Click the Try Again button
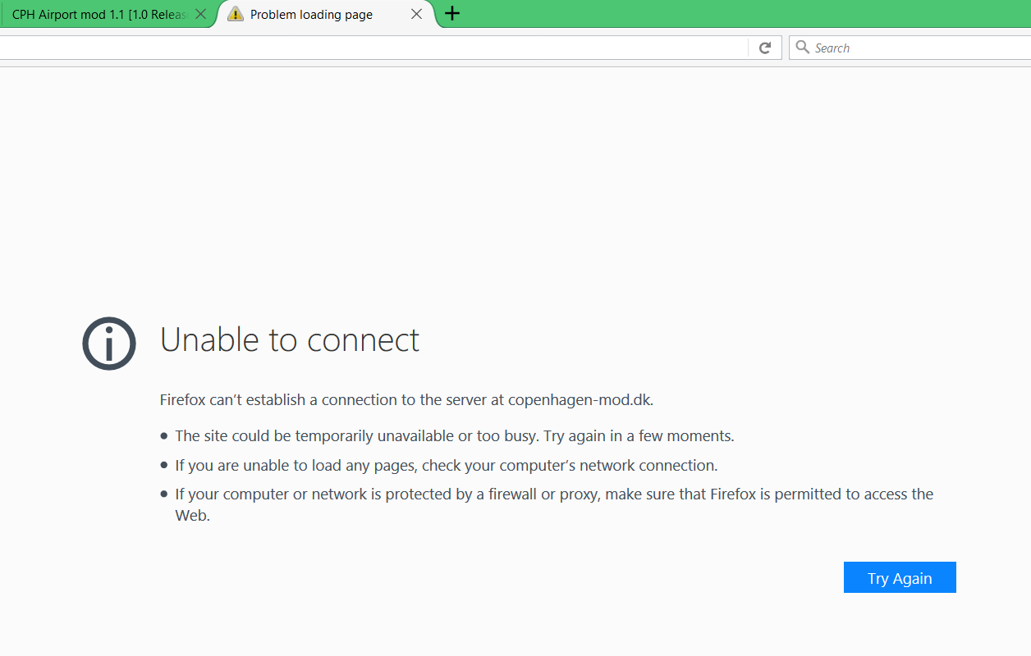Viewport: 1031px width, 656px height. point(900,577)
